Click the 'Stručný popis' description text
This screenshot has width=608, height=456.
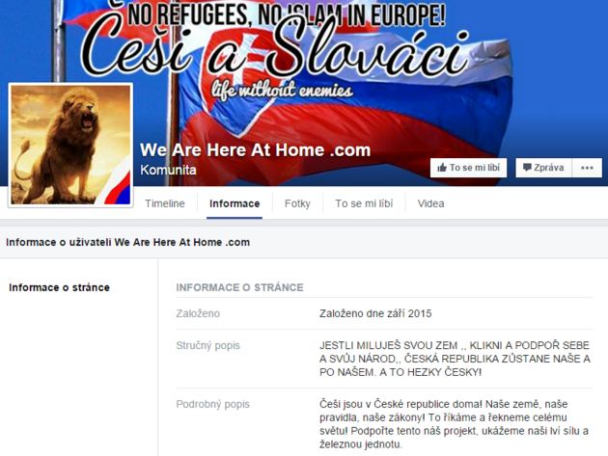(455, 359)
